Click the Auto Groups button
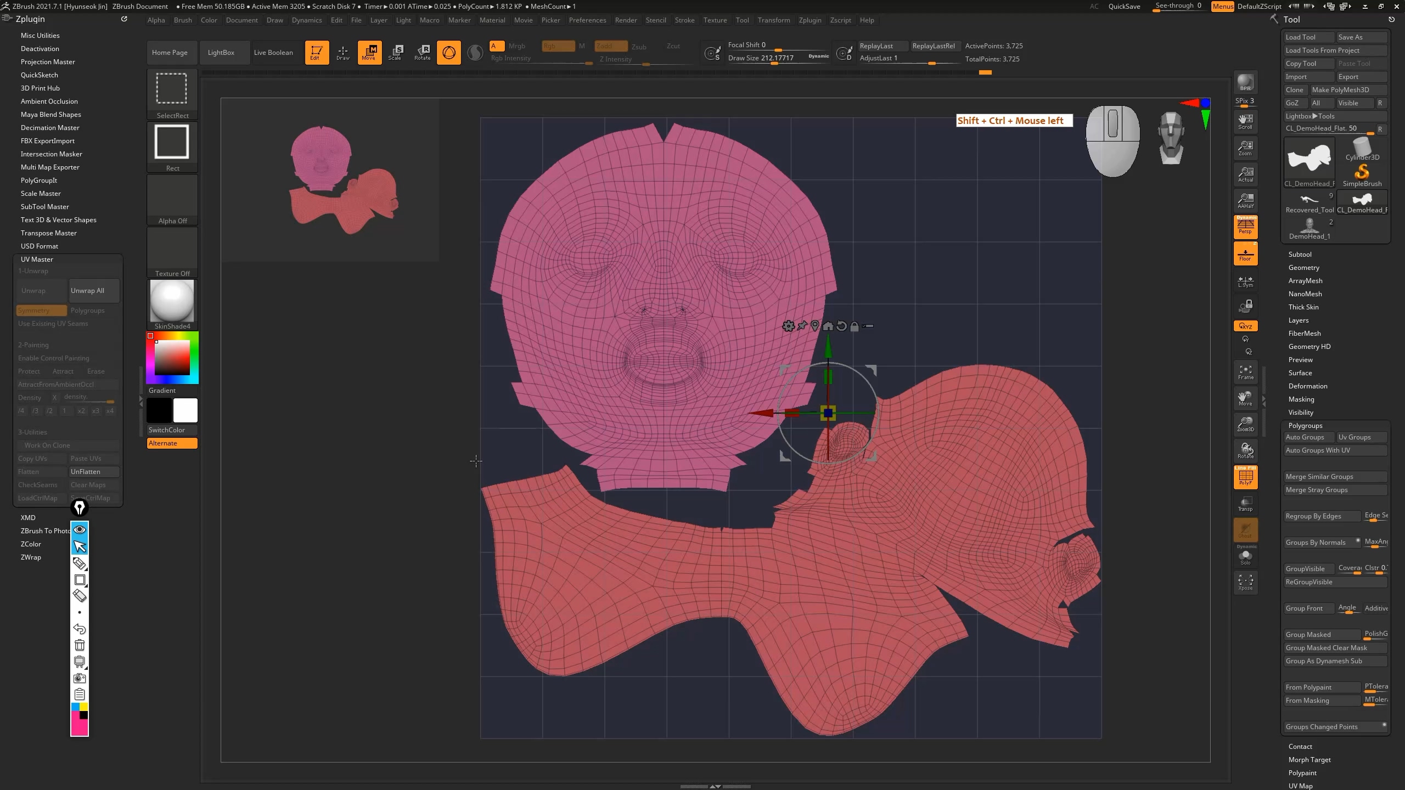This screenshot has width=1405, height=790. click(1308, 437)
